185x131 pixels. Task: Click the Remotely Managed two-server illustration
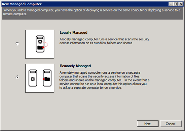(x=40, y=78)
